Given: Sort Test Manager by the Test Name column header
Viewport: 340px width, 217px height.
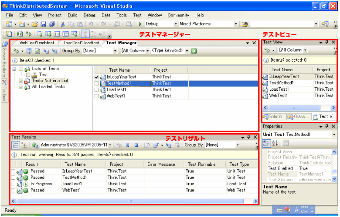Looking at the screenshot, I should point(128,70).
